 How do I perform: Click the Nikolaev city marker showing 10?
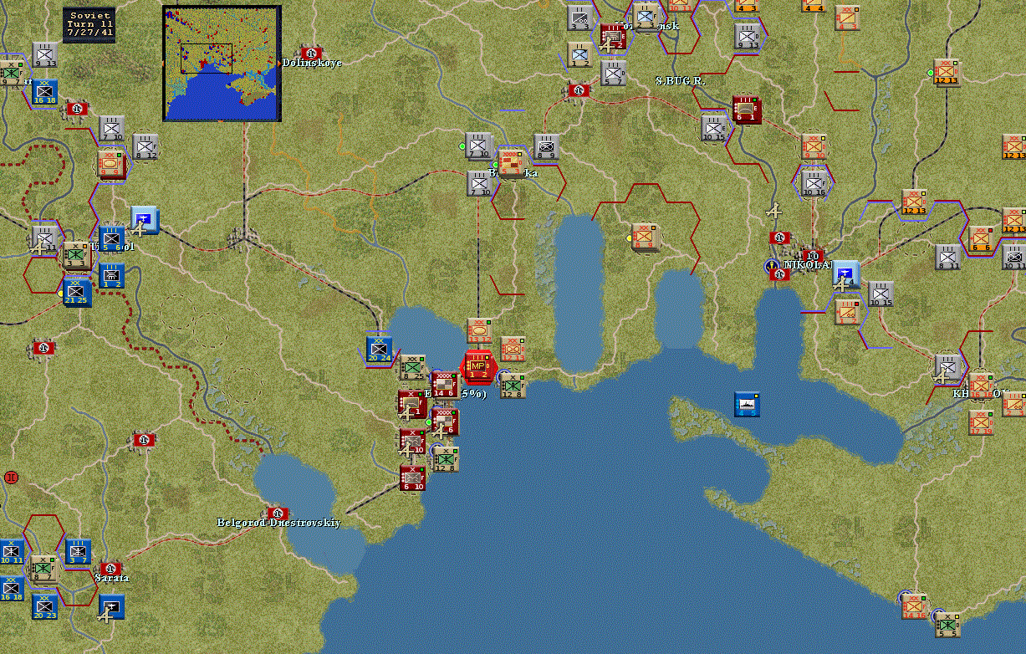(x=811, y=256)
